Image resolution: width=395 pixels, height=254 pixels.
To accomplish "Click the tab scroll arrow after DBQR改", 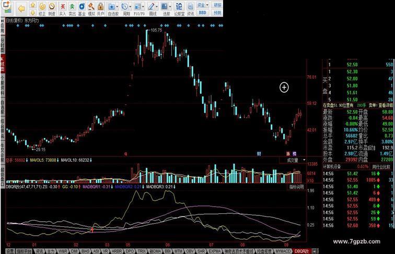I will pos(314,251).
